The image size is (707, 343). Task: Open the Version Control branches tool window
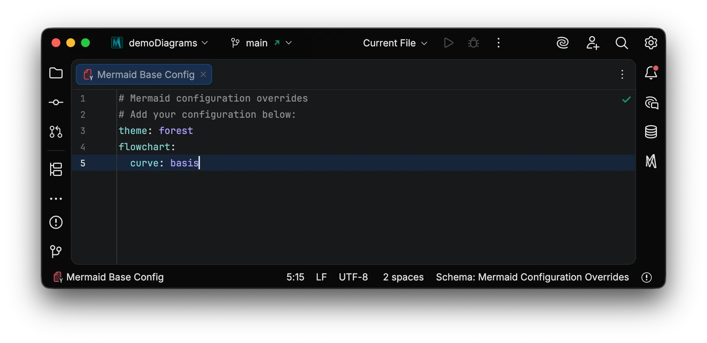click(56, 251)
